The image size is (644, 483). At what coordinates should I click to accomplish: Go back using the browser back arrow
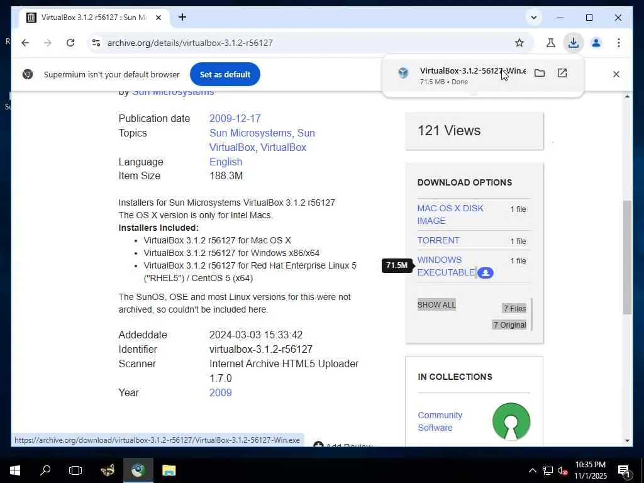(25, 43)
